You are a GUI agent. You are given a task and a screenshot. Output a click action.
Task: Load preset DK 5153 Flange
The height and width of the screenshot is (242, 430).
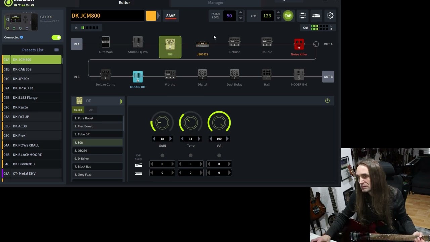click(x=32, y=98)
